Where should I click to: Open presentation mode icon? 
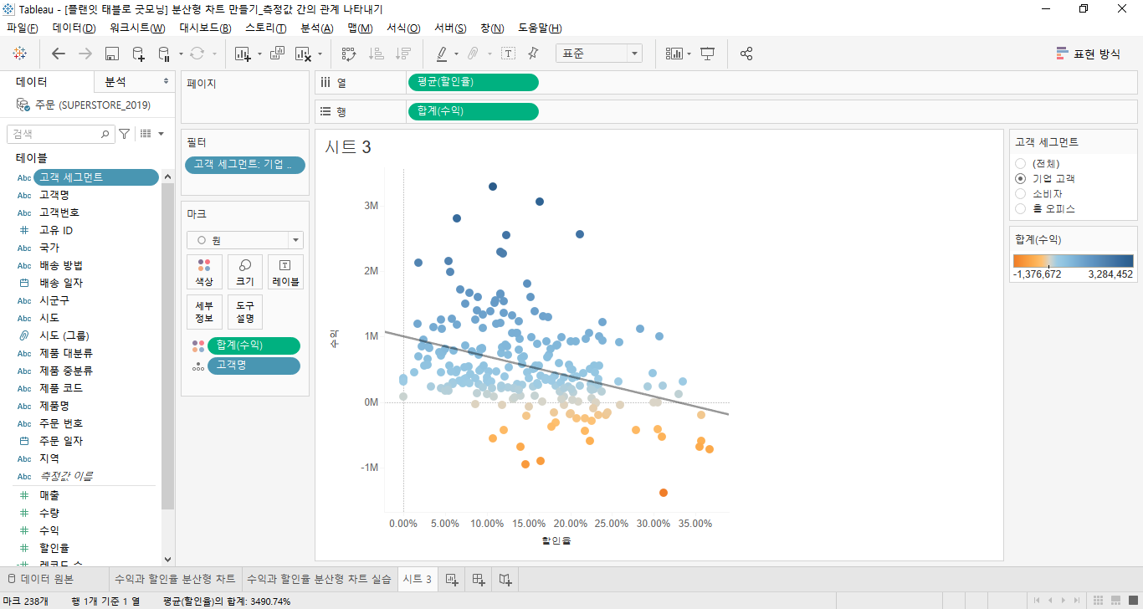[708, 54]
